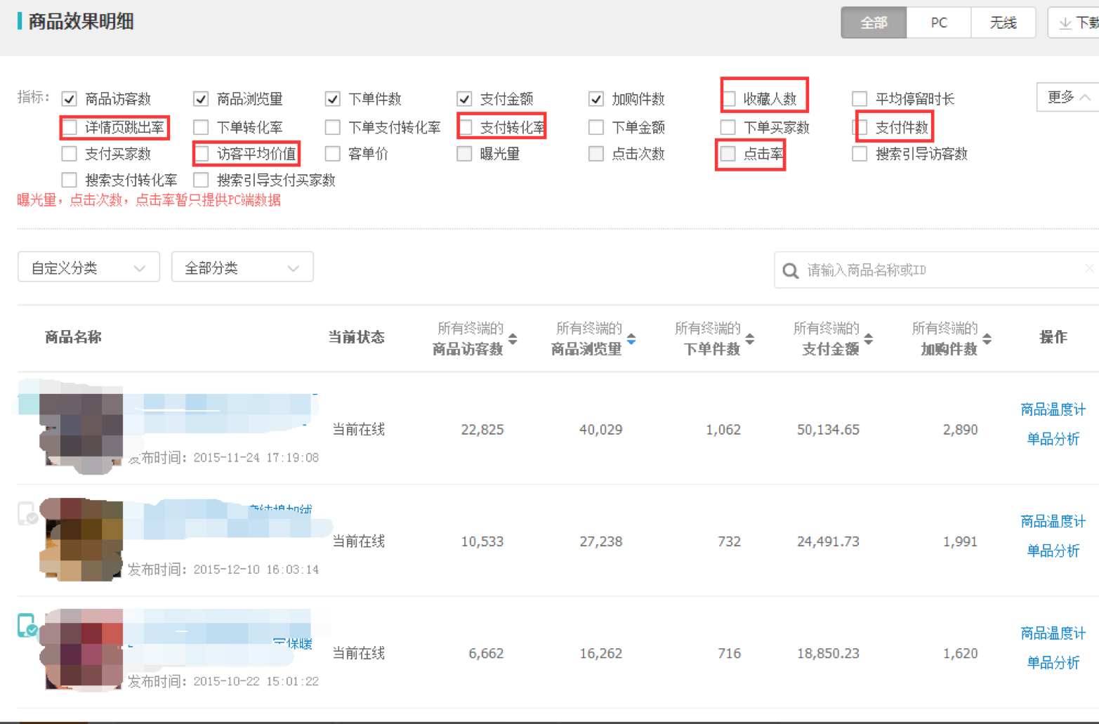
Task: Check 收藏人数 indicator
Action: click(728, 99)
